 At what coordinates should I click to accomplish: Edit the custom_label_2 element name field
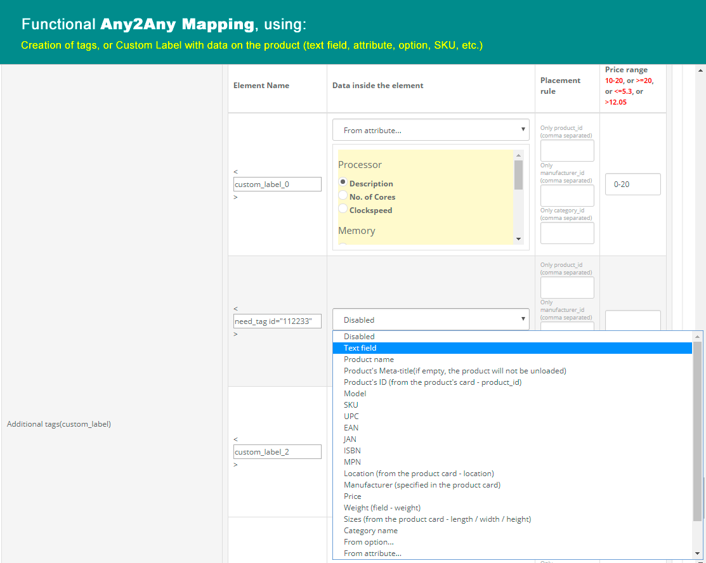[277, 451]
